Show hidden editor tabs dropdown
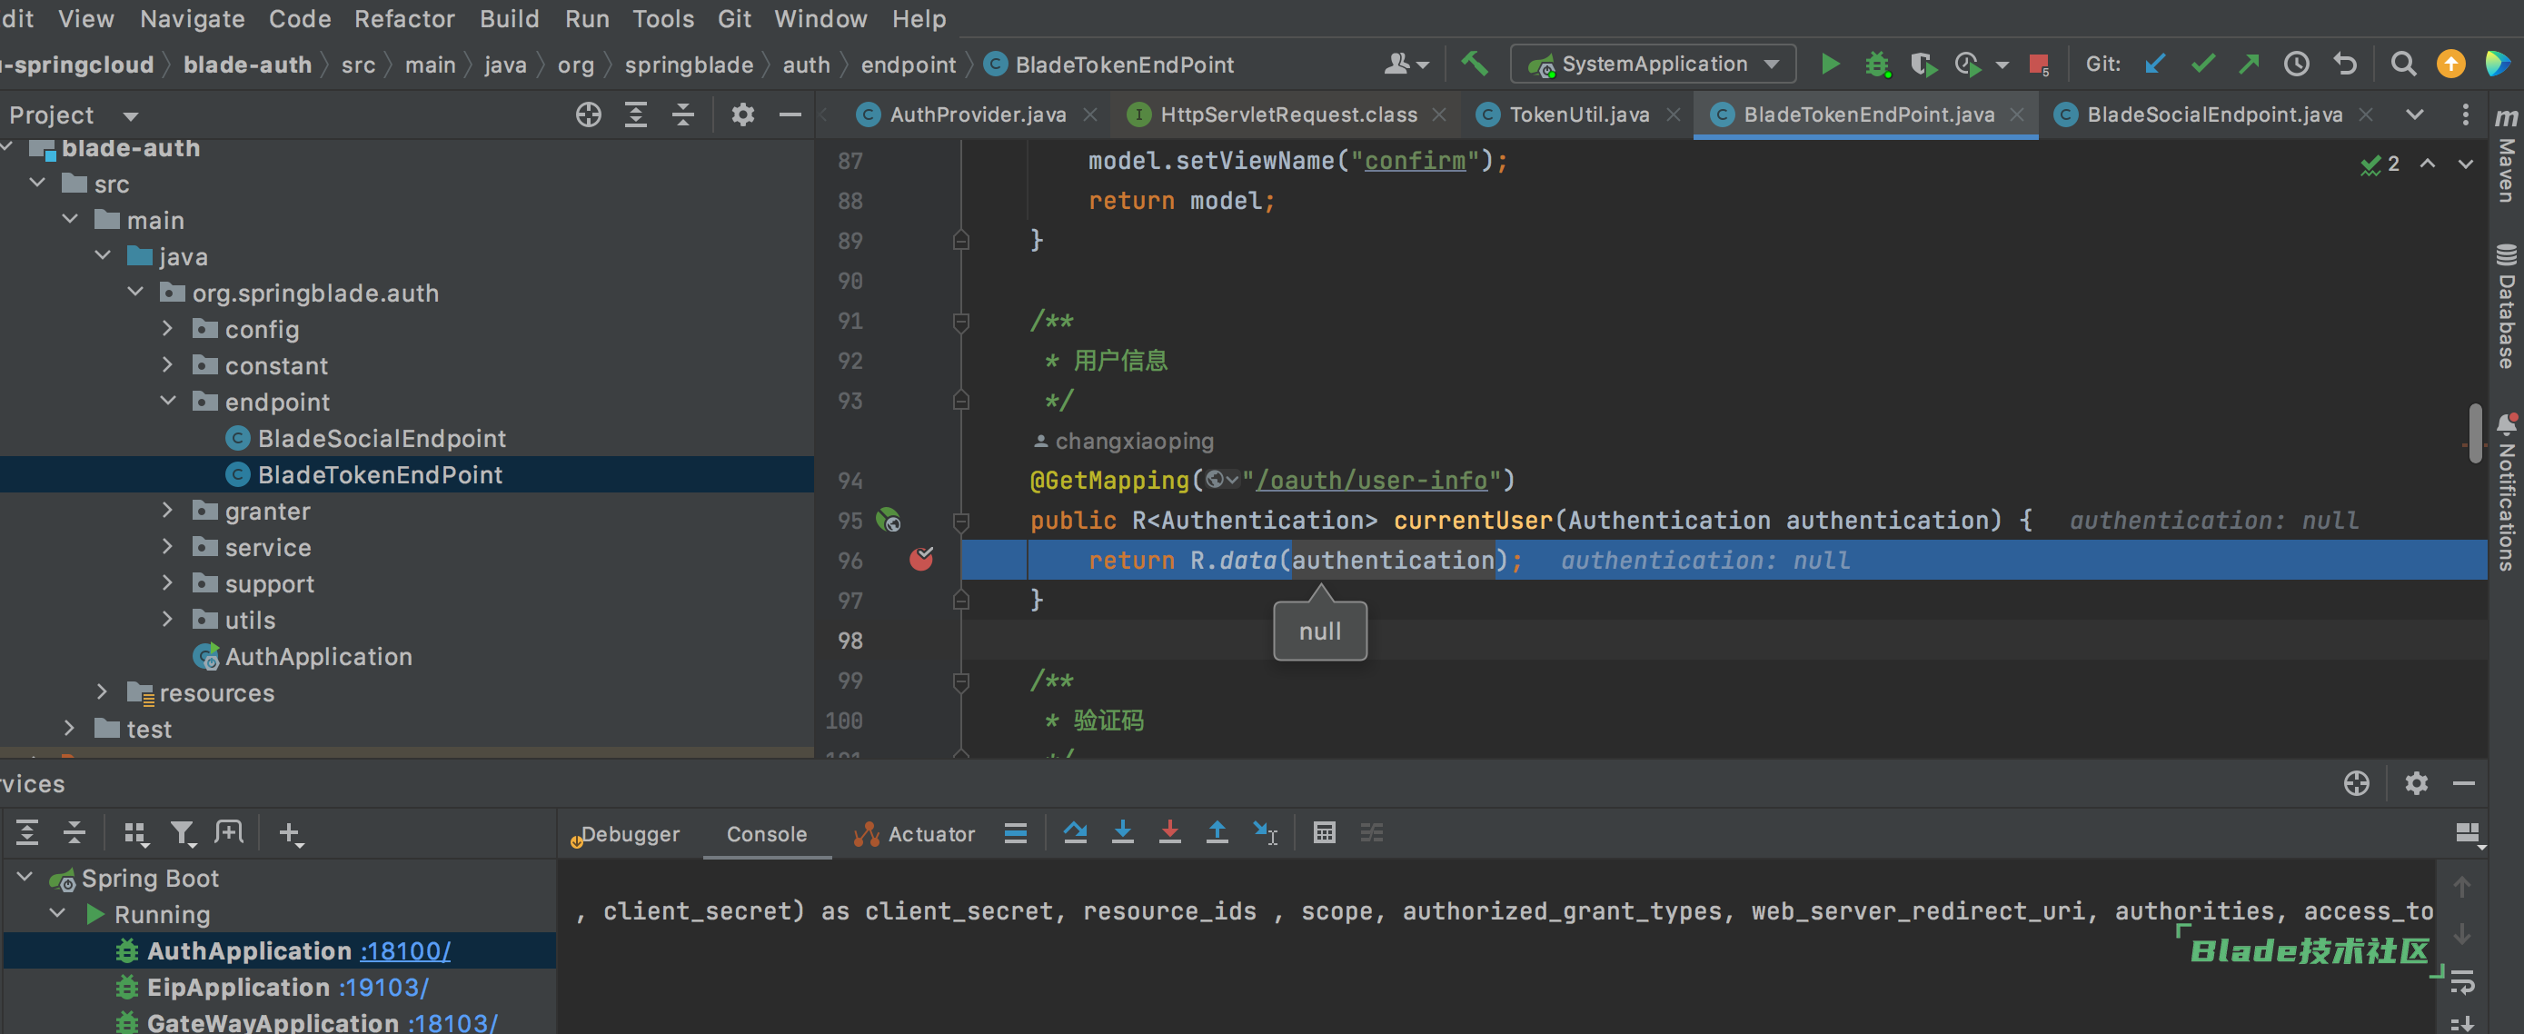The height and width of the screenshot is (1034, 2524). [2414, 115]
